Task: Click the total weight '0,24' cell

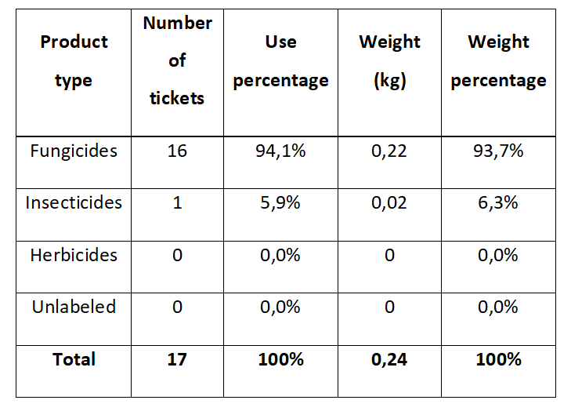Action: click(x=389, y=359)
